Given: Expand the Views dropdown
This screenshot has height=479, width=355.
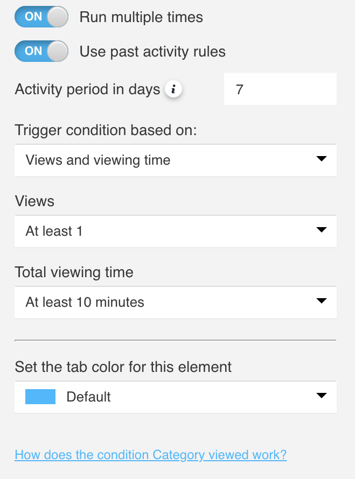Looking at the screenshot, I should (176, 231).
